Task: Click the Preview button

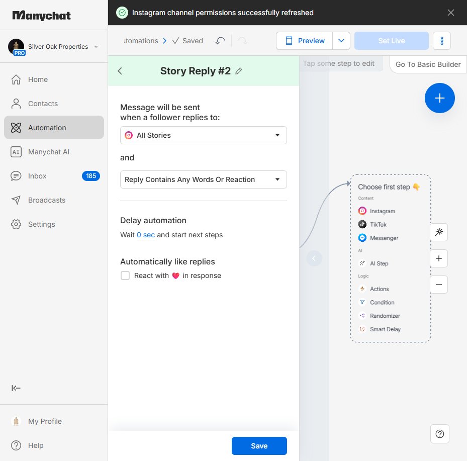Action: (305, 41)
